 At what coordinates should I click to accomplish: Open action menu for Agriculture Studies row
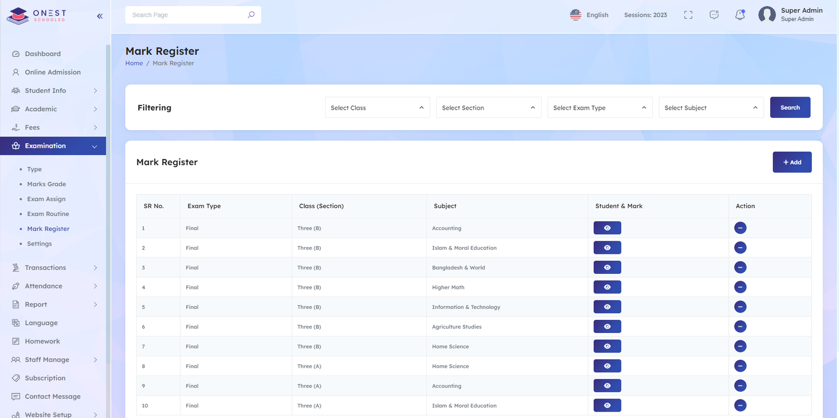[x=740, y=327]
